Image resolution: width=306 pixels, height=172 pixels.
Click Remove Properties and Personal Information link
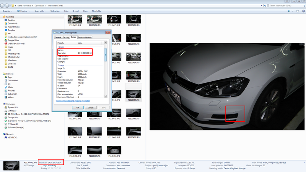(x=73, y=101)
